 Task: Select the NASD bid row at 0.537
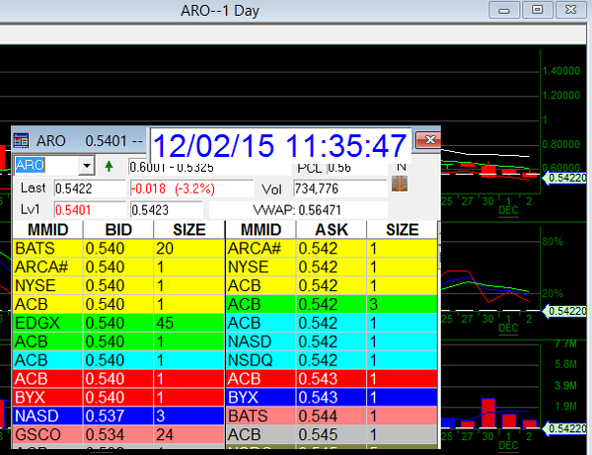point(118,416)
